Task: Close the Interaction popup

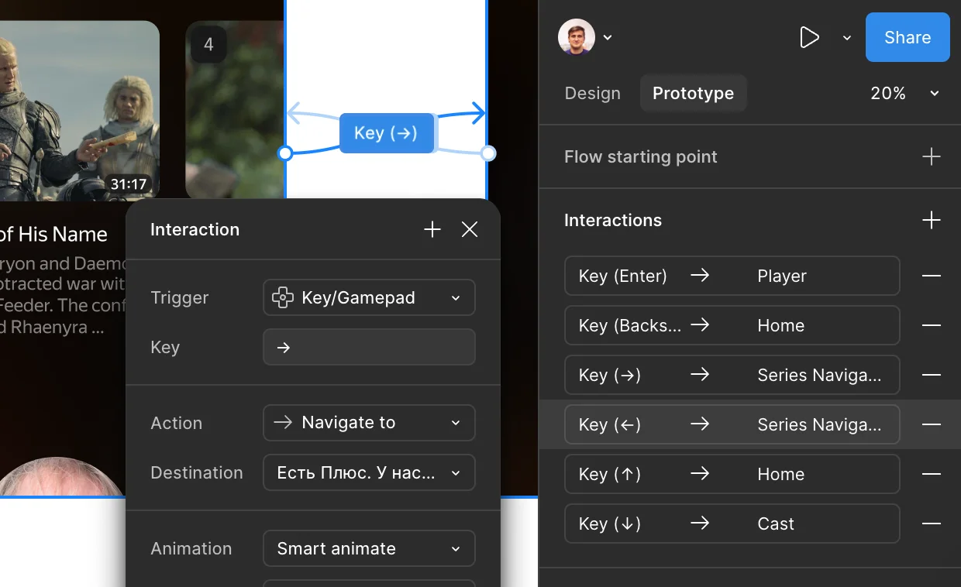Action: pyautogui.click(x=470, y=229)
